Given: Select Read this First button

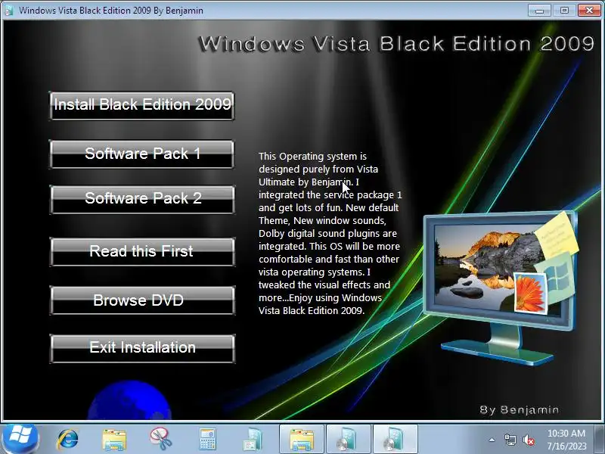Looking at the screenshot, I should [x=142, y=252].
